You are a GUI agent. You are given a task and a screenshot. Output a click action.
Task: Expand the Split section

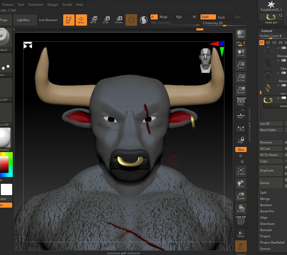coord(263,193)
